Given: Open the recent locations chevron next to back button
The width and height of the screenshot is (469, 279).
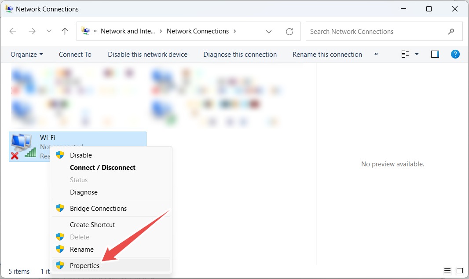Looking at the screenshot, I should click(x=48, y=31).
